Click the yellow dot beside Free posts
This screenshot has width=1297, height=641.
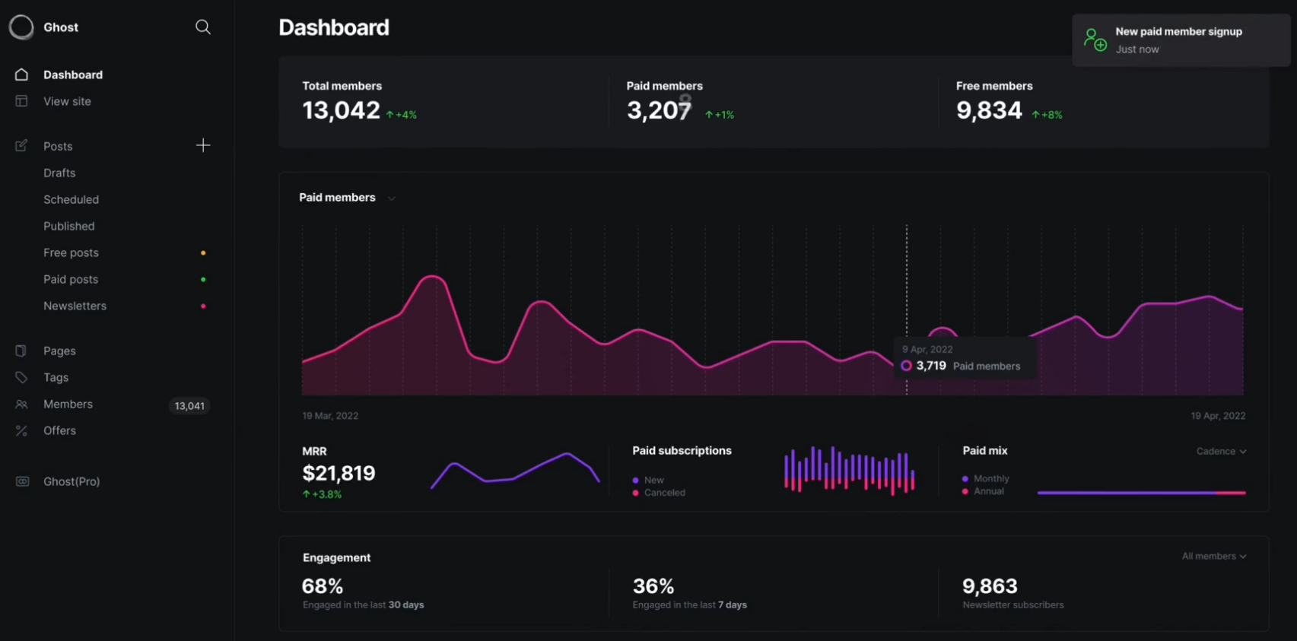click(x=203, y=252)
